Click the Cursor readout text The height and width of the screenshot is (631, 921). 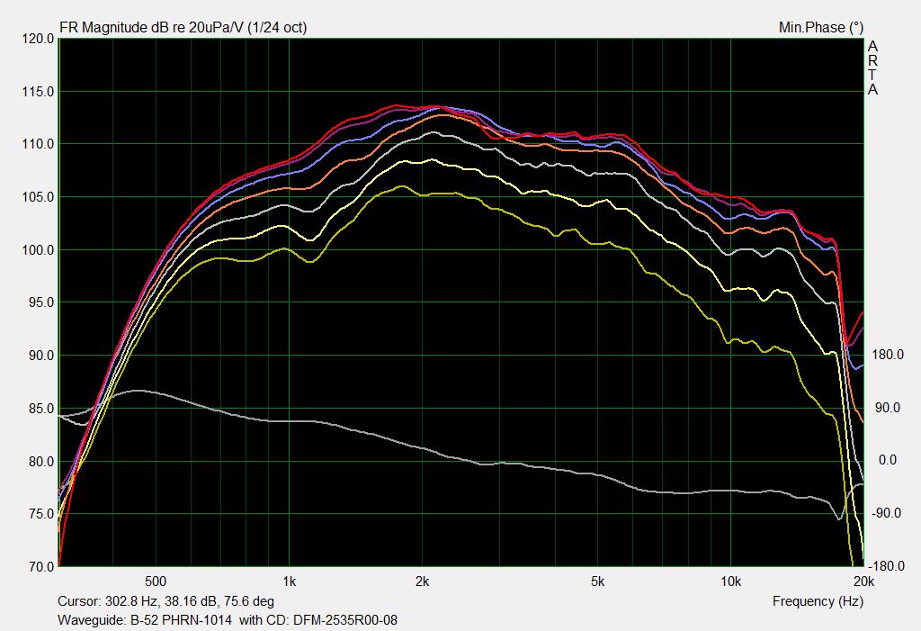pyautogui.click(x=165, y=601)
